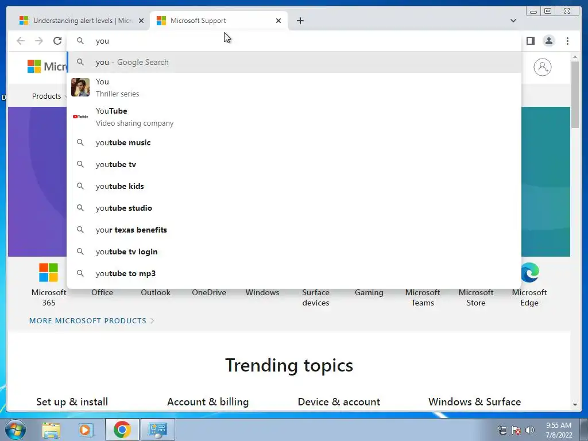This screenshot has width=588, height=441.
Task: Open the Chrome side panel icon
Action: pos(530,41)
